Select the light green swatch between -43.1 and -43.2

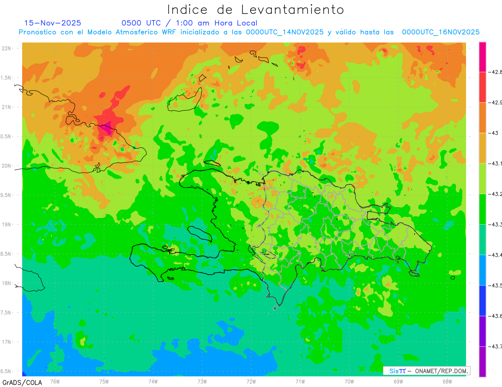482,178
